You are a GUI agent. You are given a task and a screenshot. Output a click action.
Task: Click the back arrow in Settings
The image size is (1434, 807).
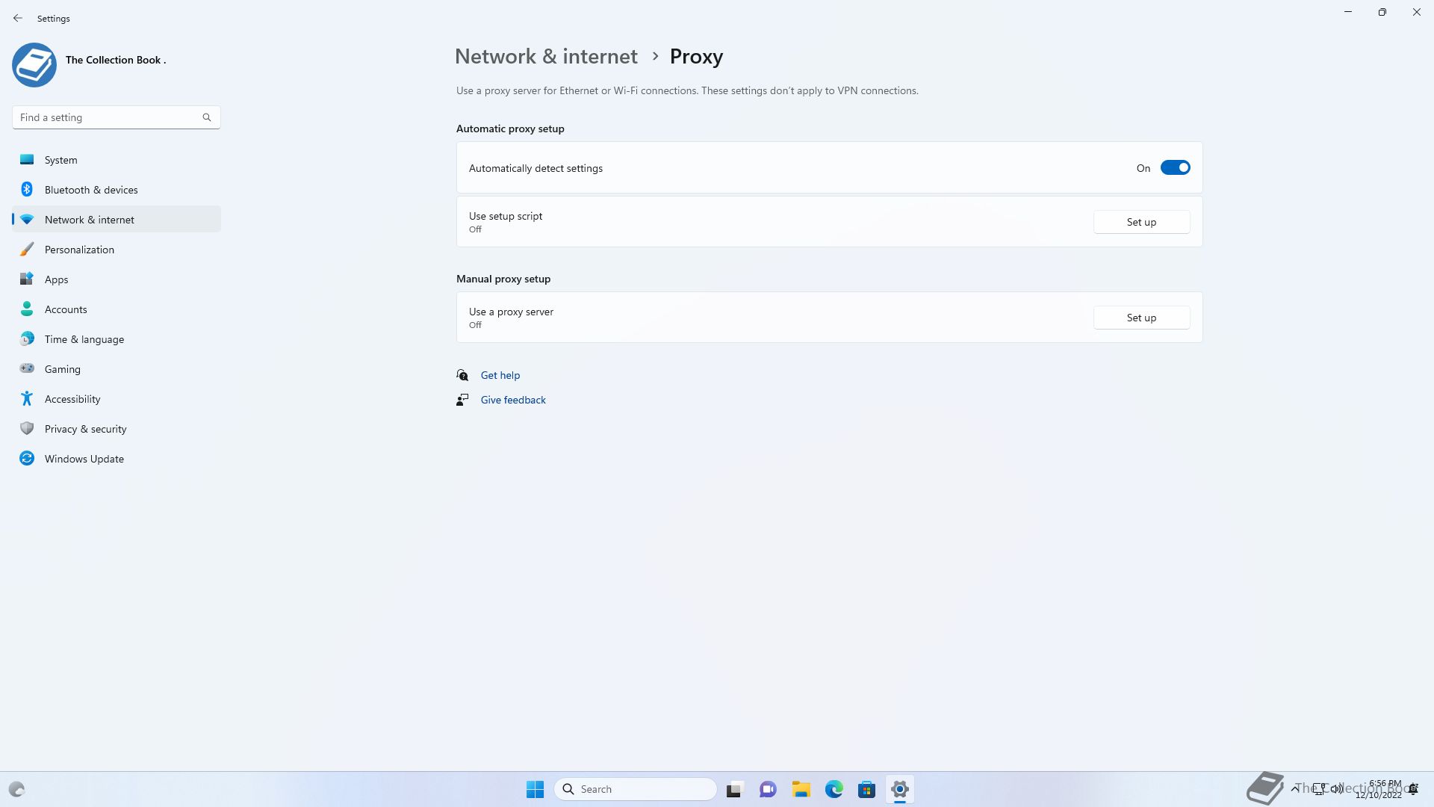[x=18, y=18]
